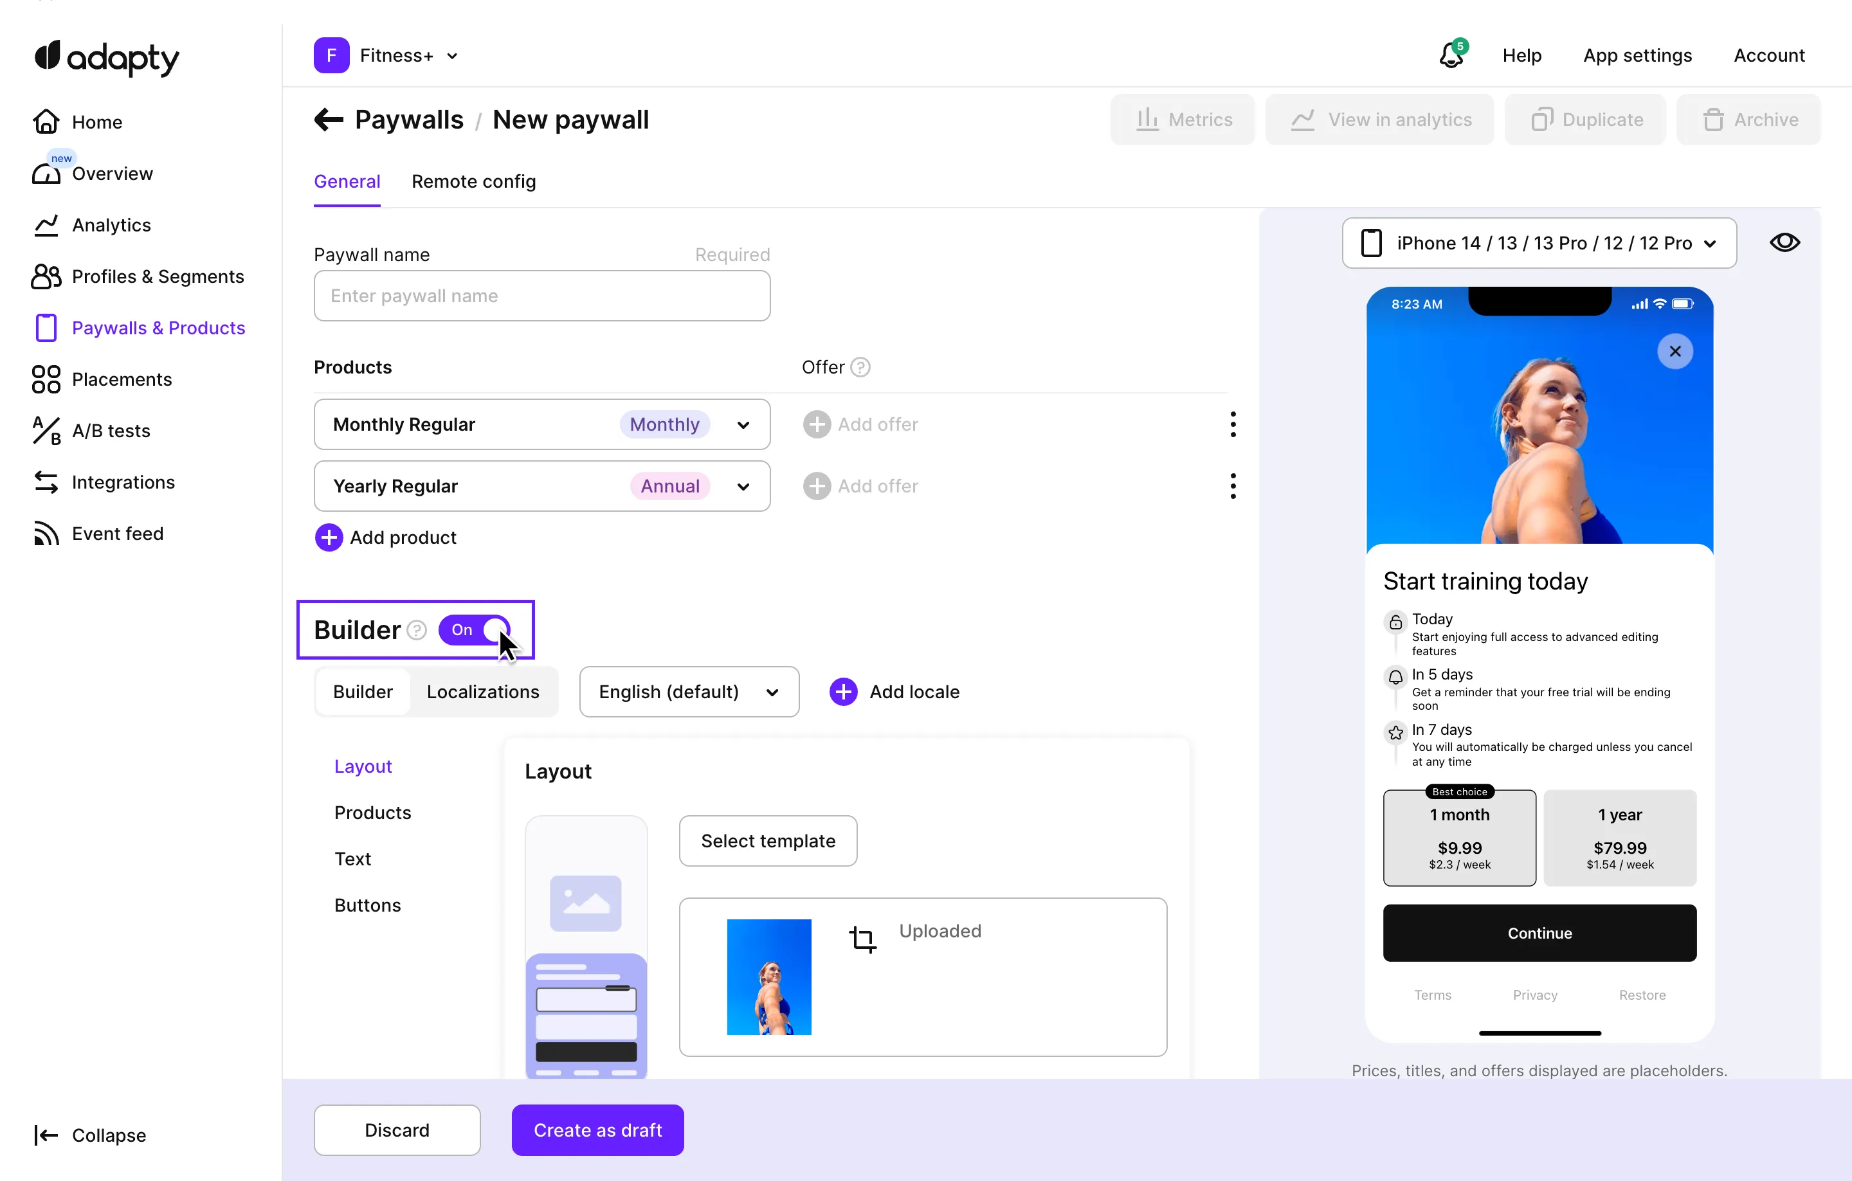Duplicate this paywall
The width and height of the screenshot is (1852, 1181).
click(1584, 119)
